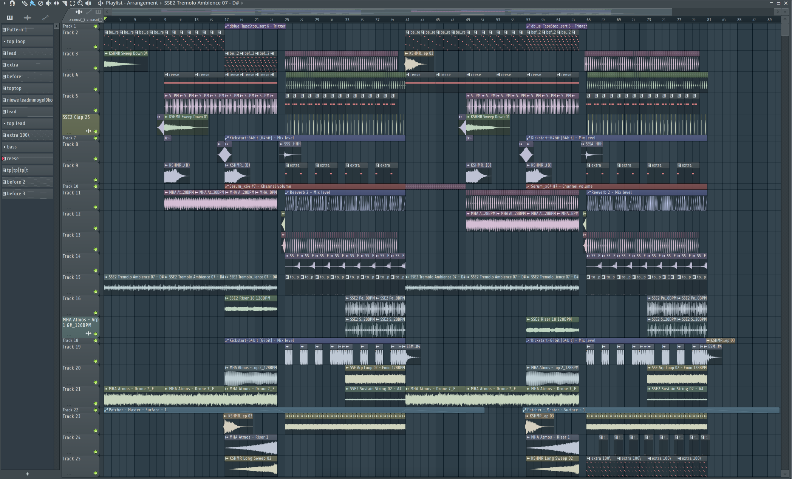Expand the arrow after the clip name

[242, 3]
